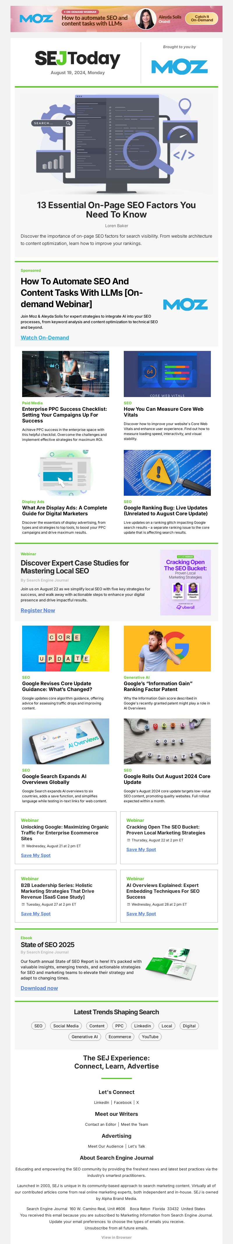This screenshot has width=233, height=1244.
Task: Open the LinkedIn link under Let's Connect
Action: click(x=102, y=1102)
